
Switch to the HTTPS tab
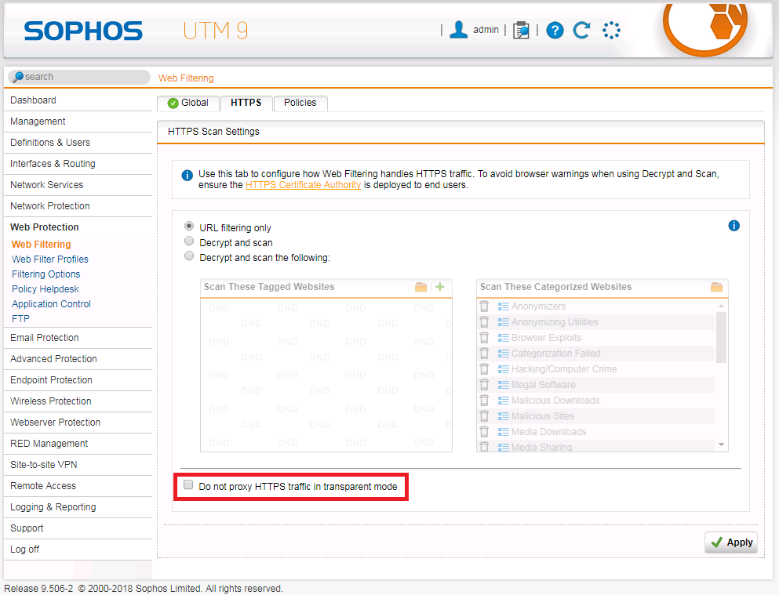tap(246, 103)
